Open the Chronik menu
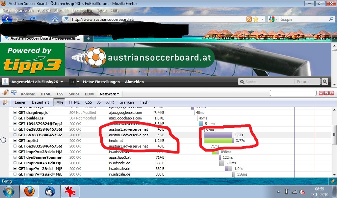Screen dimensions: 337x198 (x=61, y=11)
